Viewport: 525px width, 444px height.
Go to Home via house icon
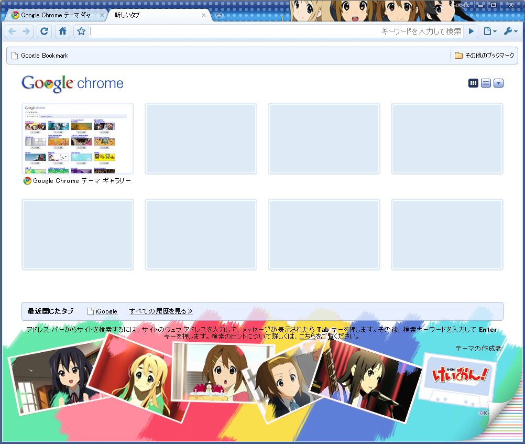[62, 31]
